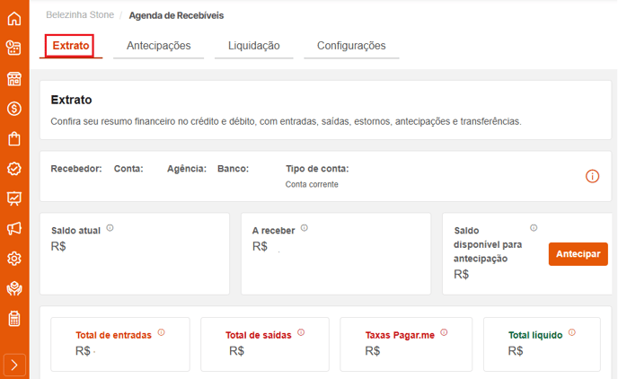Click the info icon next to Taxas Pagar.me
618x379 pixels.
tap(444, 332)
